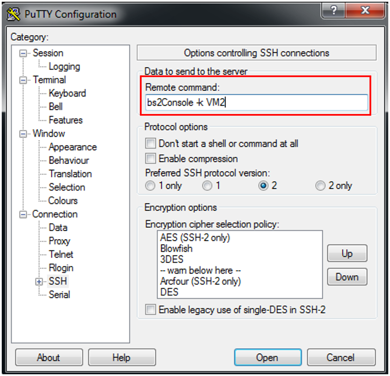The image size is (390, 376).
Task: Expand the SSH tree node
Action: point(39,282)
